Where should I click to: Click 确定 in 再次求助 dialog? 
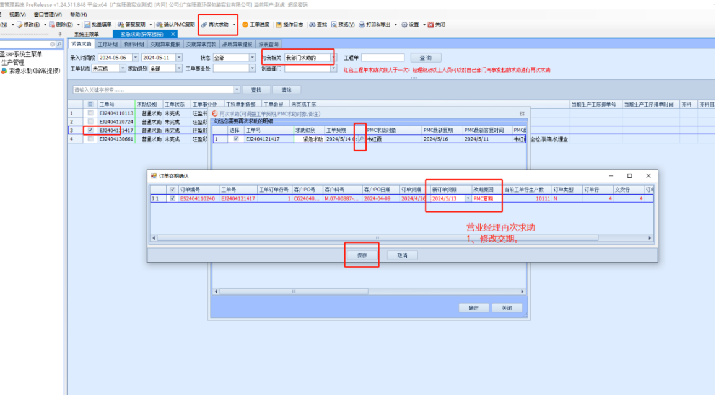(x=474, y=308)
